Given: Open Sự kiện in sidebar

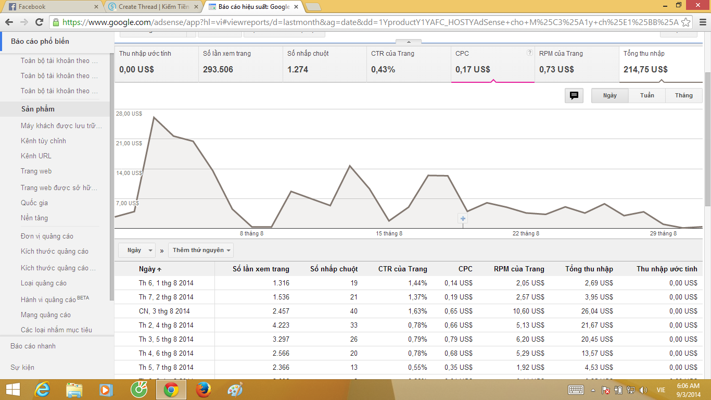Looking at the screenshot, I should tap(22, 367).
